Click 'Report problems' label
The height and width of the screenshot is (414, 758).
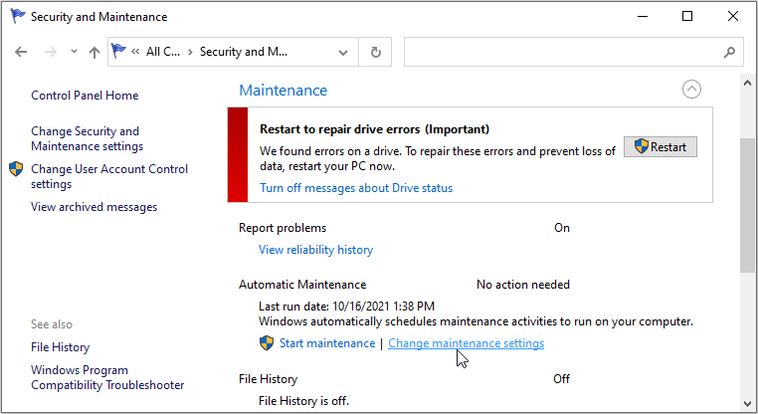tap(283, 228)
